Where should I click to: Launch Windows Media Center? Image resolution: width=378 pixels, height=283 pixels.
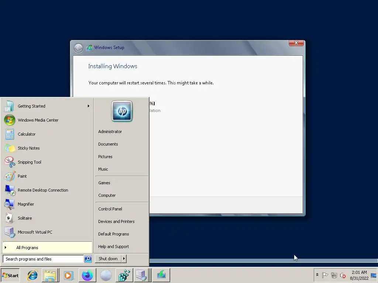[x=47, y=120]
